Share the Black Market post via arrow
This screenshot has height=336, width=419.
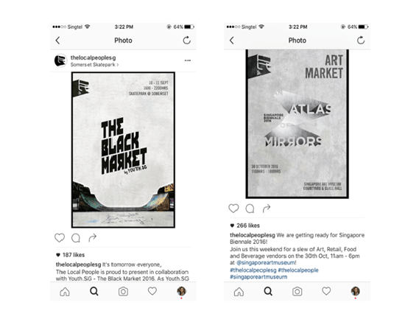click(93, 238)
